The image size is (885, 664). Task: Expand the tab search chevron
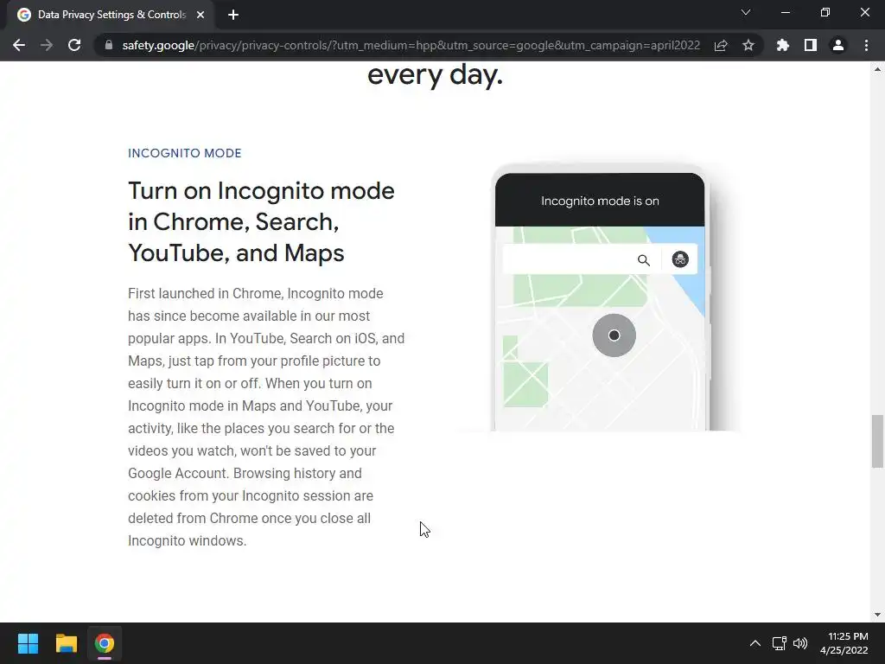pyautogui.click(x=746, y=12)
